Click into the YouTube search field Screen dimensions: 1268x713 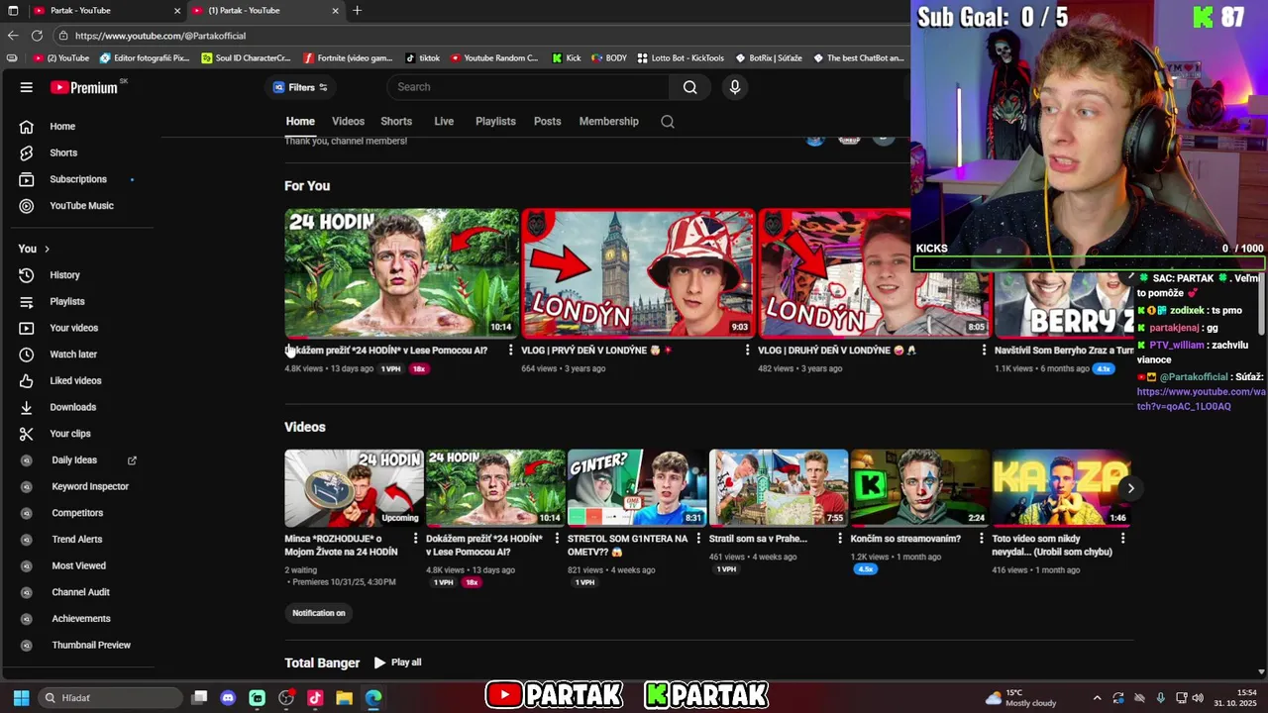(x=528, y=87)
